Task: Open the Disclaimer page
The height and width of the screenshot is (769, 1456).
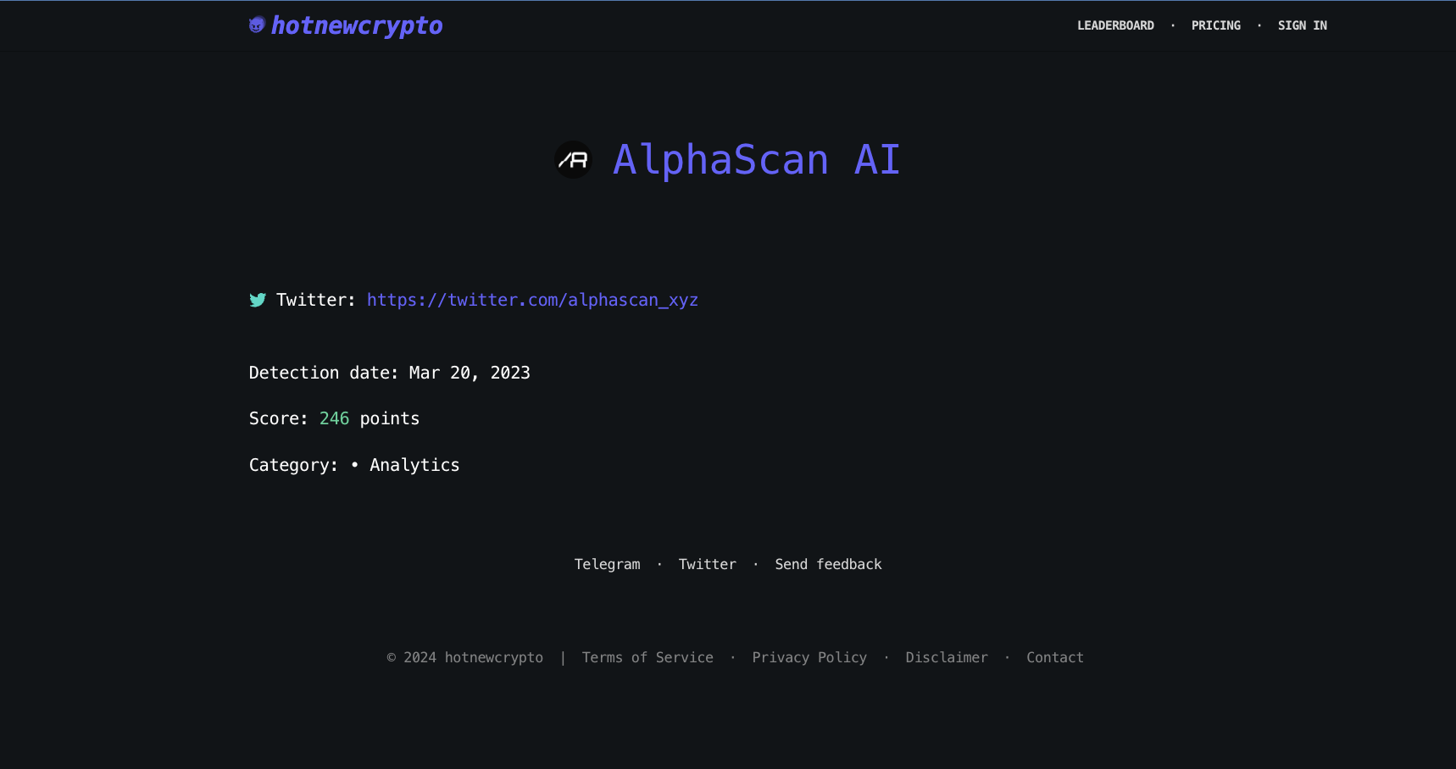Action: [947, 657]
